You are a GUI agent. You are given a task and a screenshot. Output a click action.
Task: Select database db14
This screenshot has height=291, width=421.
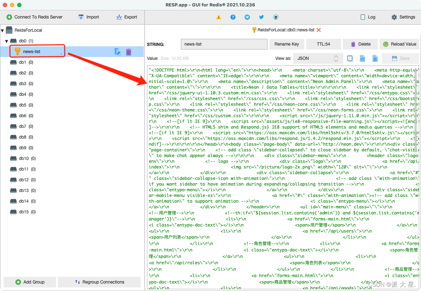[x=27, y=201]
